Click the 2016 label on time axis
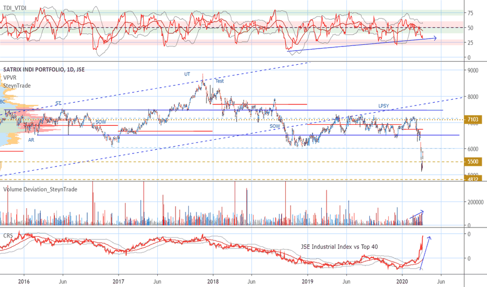Screen dimensions: 487x287 click(x=24, y=281)
